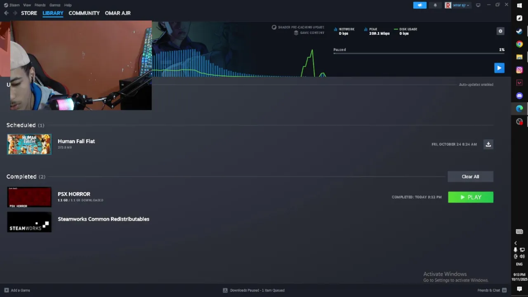Expand the hidden tray icons chevron
Image resolution: width=528 pixels, height=297 pixels.
[515, 243]
